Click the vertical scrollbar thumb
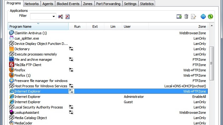Viewport: 223px width, 125px height. tap(212, 63)
